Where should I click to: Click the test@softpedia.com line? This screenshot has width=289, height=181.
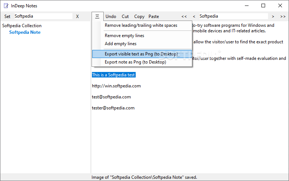(x=111, y=97)
